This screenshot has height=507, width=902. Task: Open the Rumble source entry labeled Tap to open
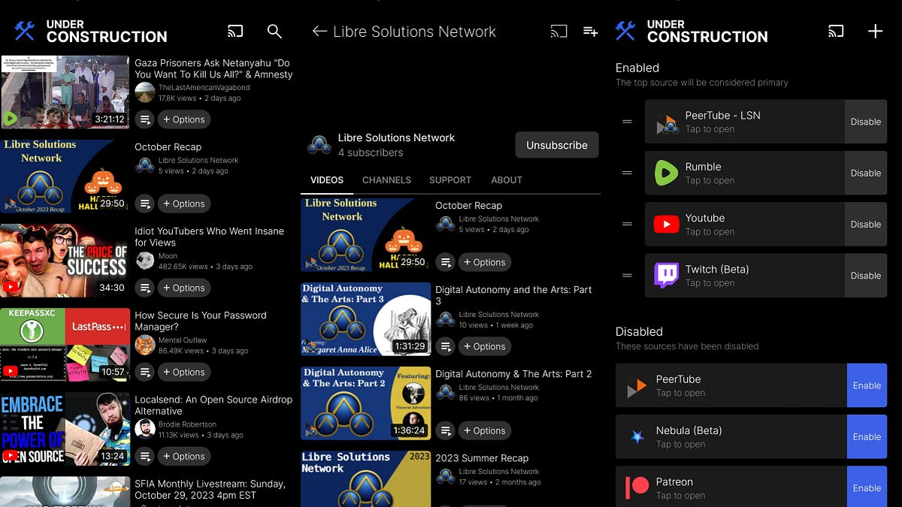tap(745, 173)
